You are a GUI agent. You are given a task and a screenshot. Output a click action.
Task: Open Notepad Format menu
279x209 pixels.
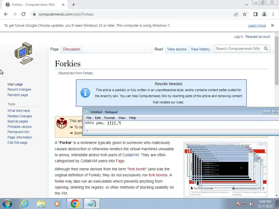tap(110, 118)
